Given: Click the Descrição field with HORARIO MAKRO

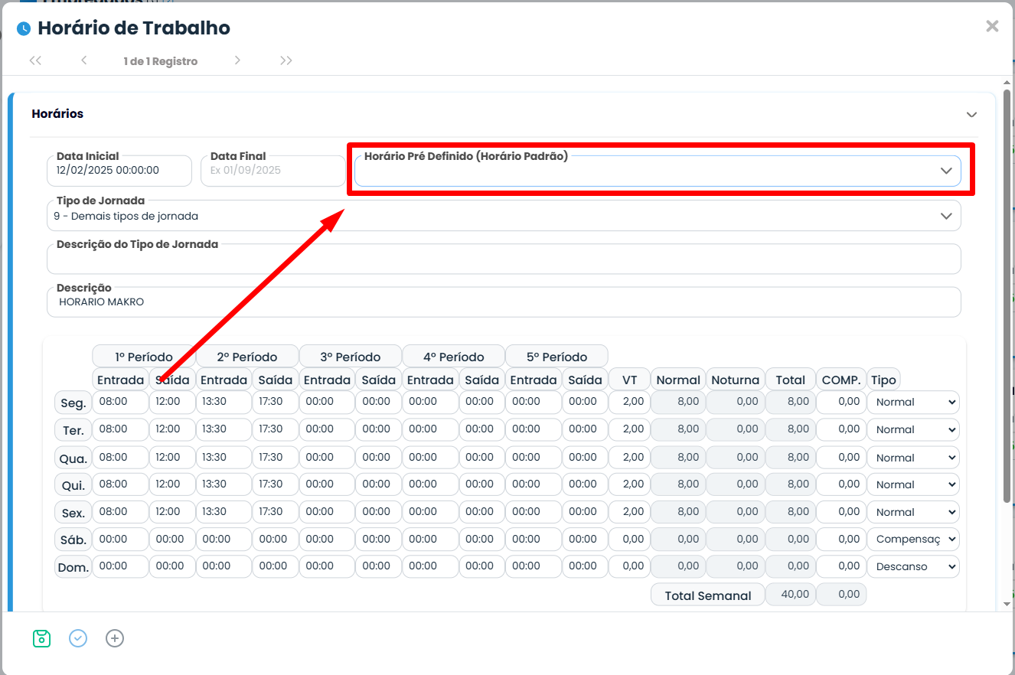Looking at the screenshot, I should pos(503,302).
